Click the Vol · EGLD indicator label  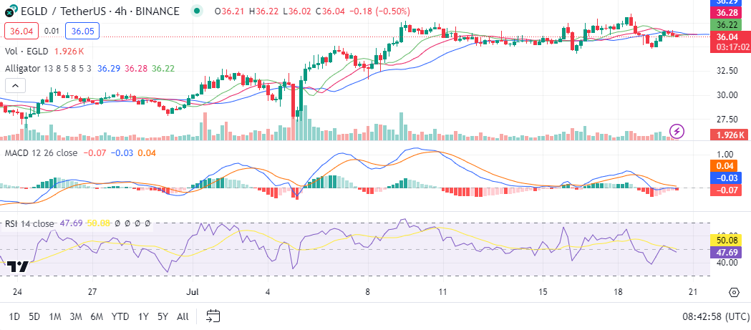(x=26, y=52)
